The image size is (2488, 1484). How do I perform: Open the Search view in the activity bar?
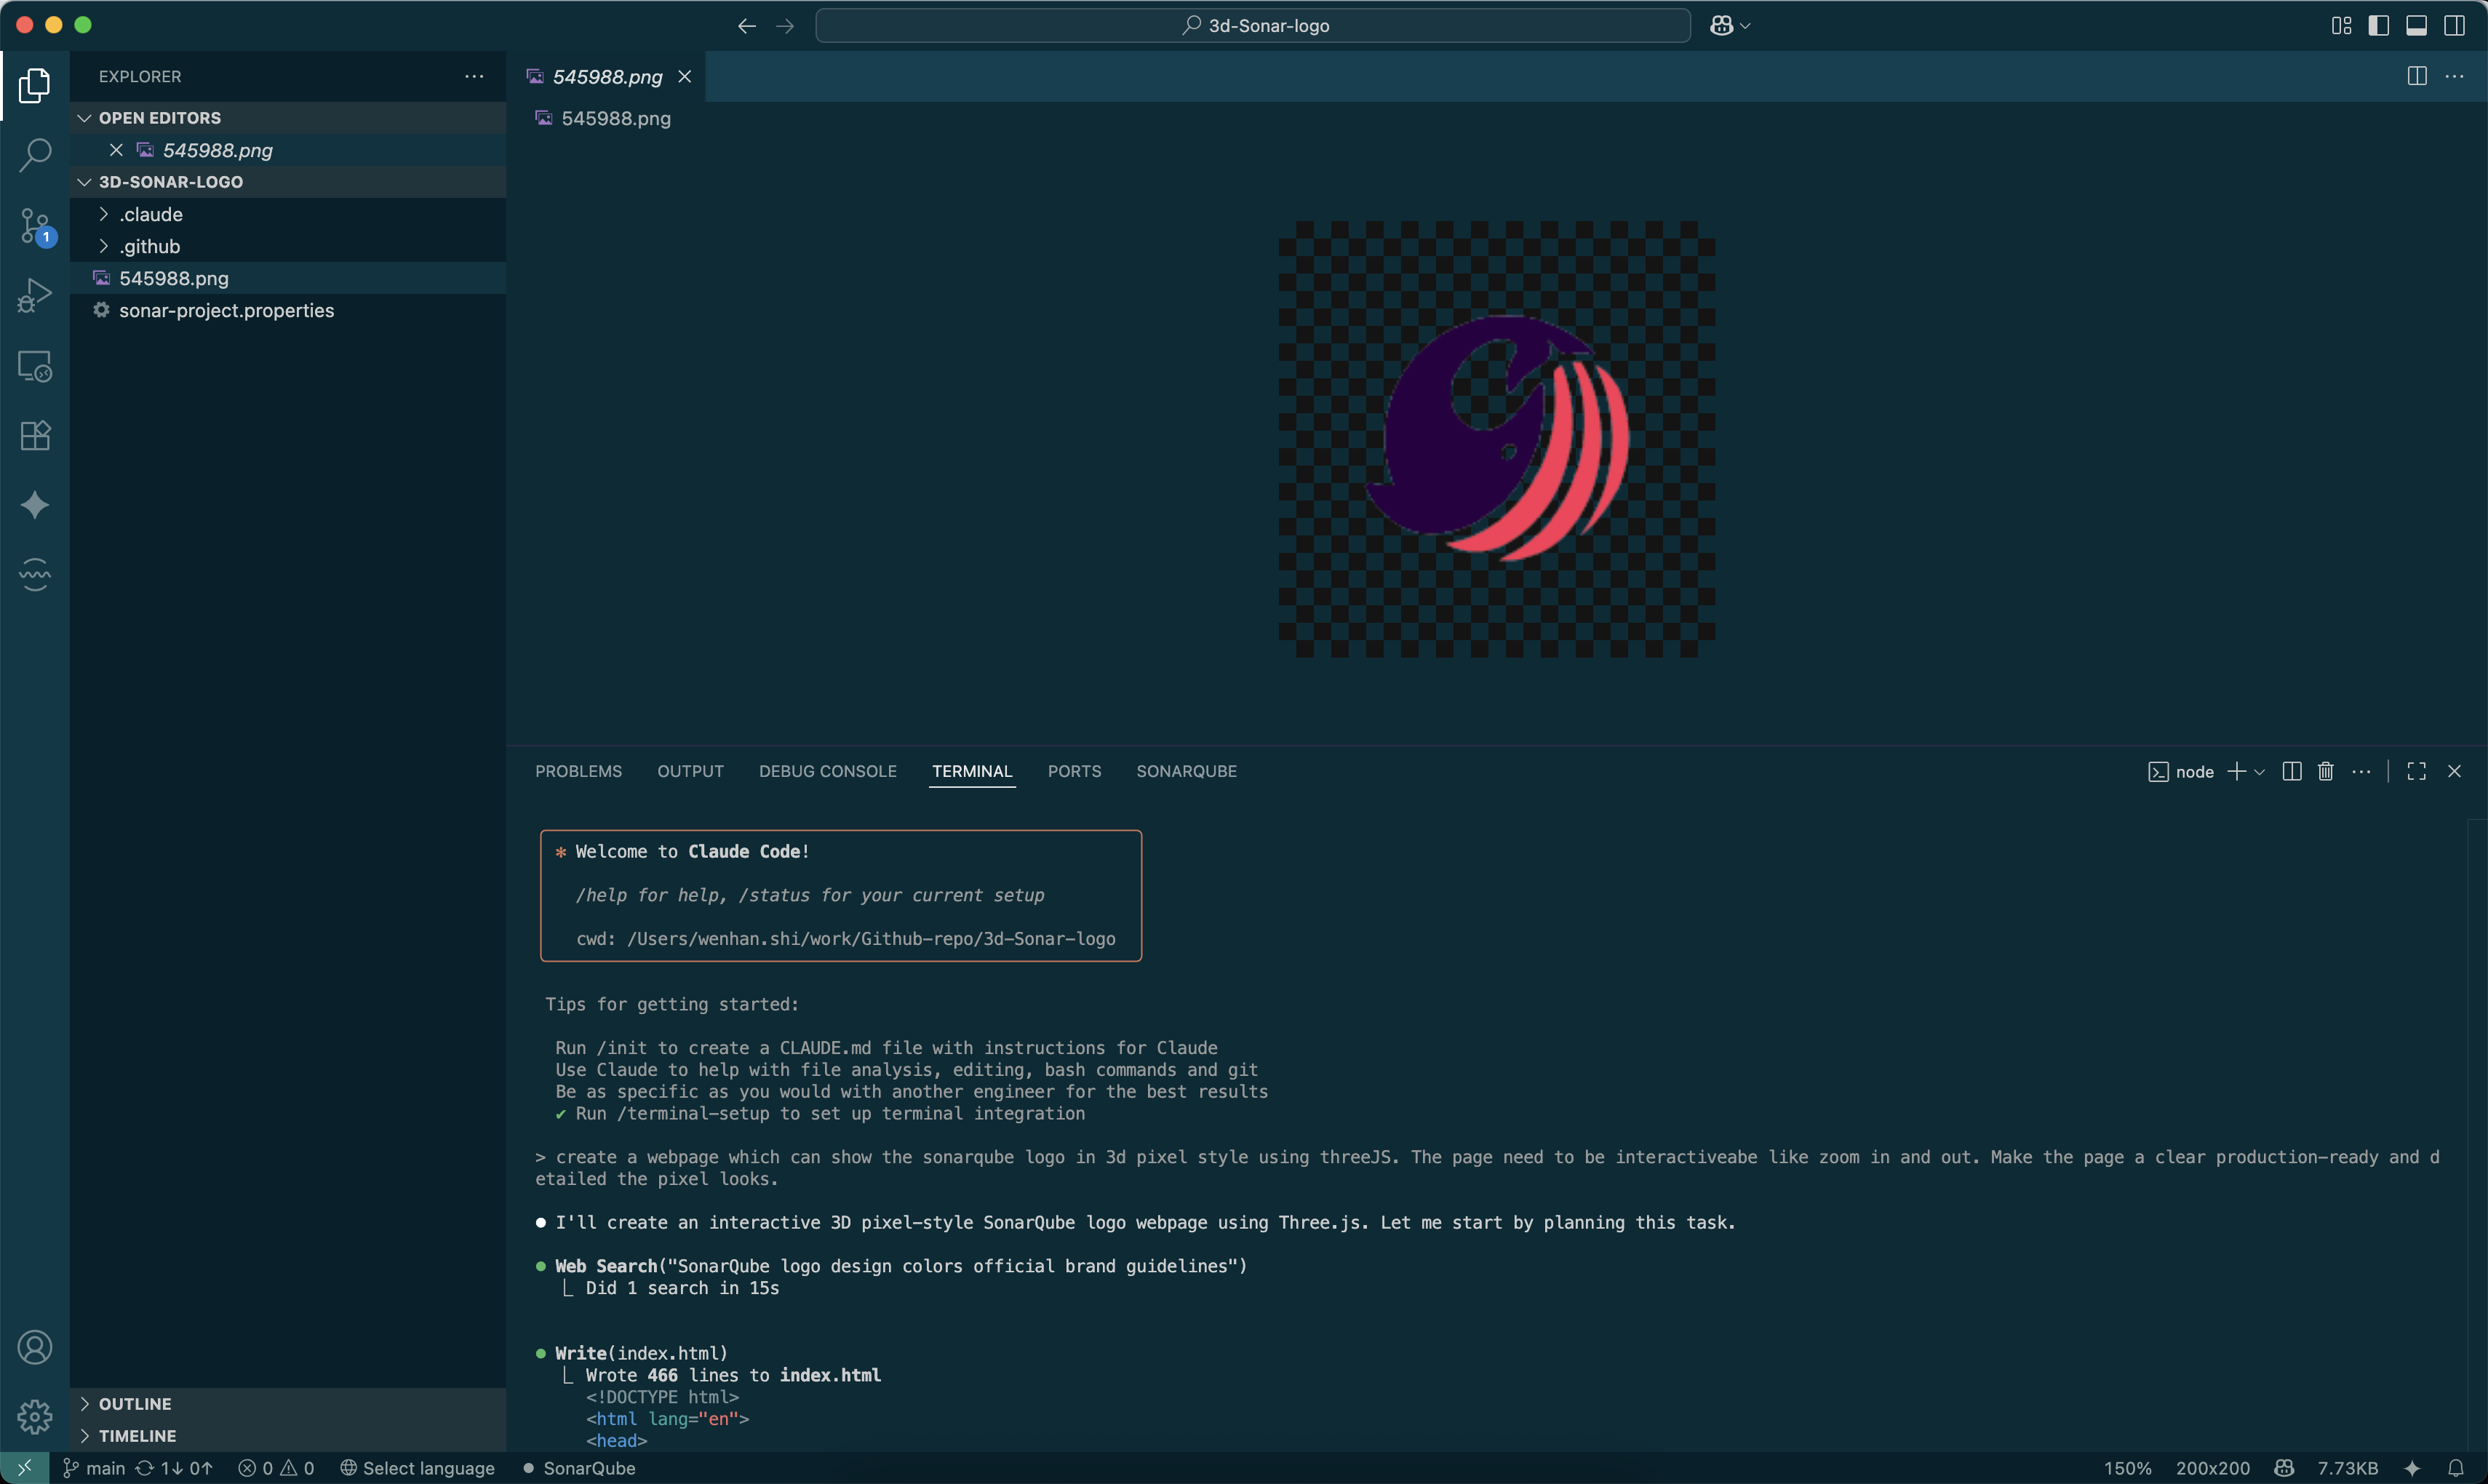coord(35,155)
